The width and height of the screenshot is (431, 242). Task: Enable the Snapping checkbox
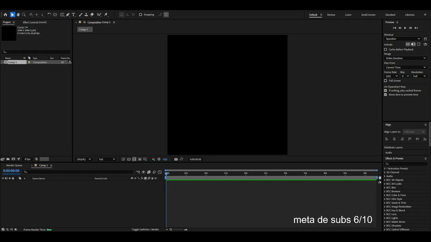(x=140, y=14)
